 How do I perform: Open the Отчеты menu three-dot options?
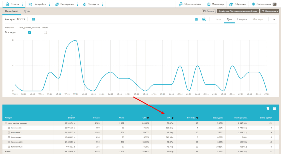pos(23,4)
